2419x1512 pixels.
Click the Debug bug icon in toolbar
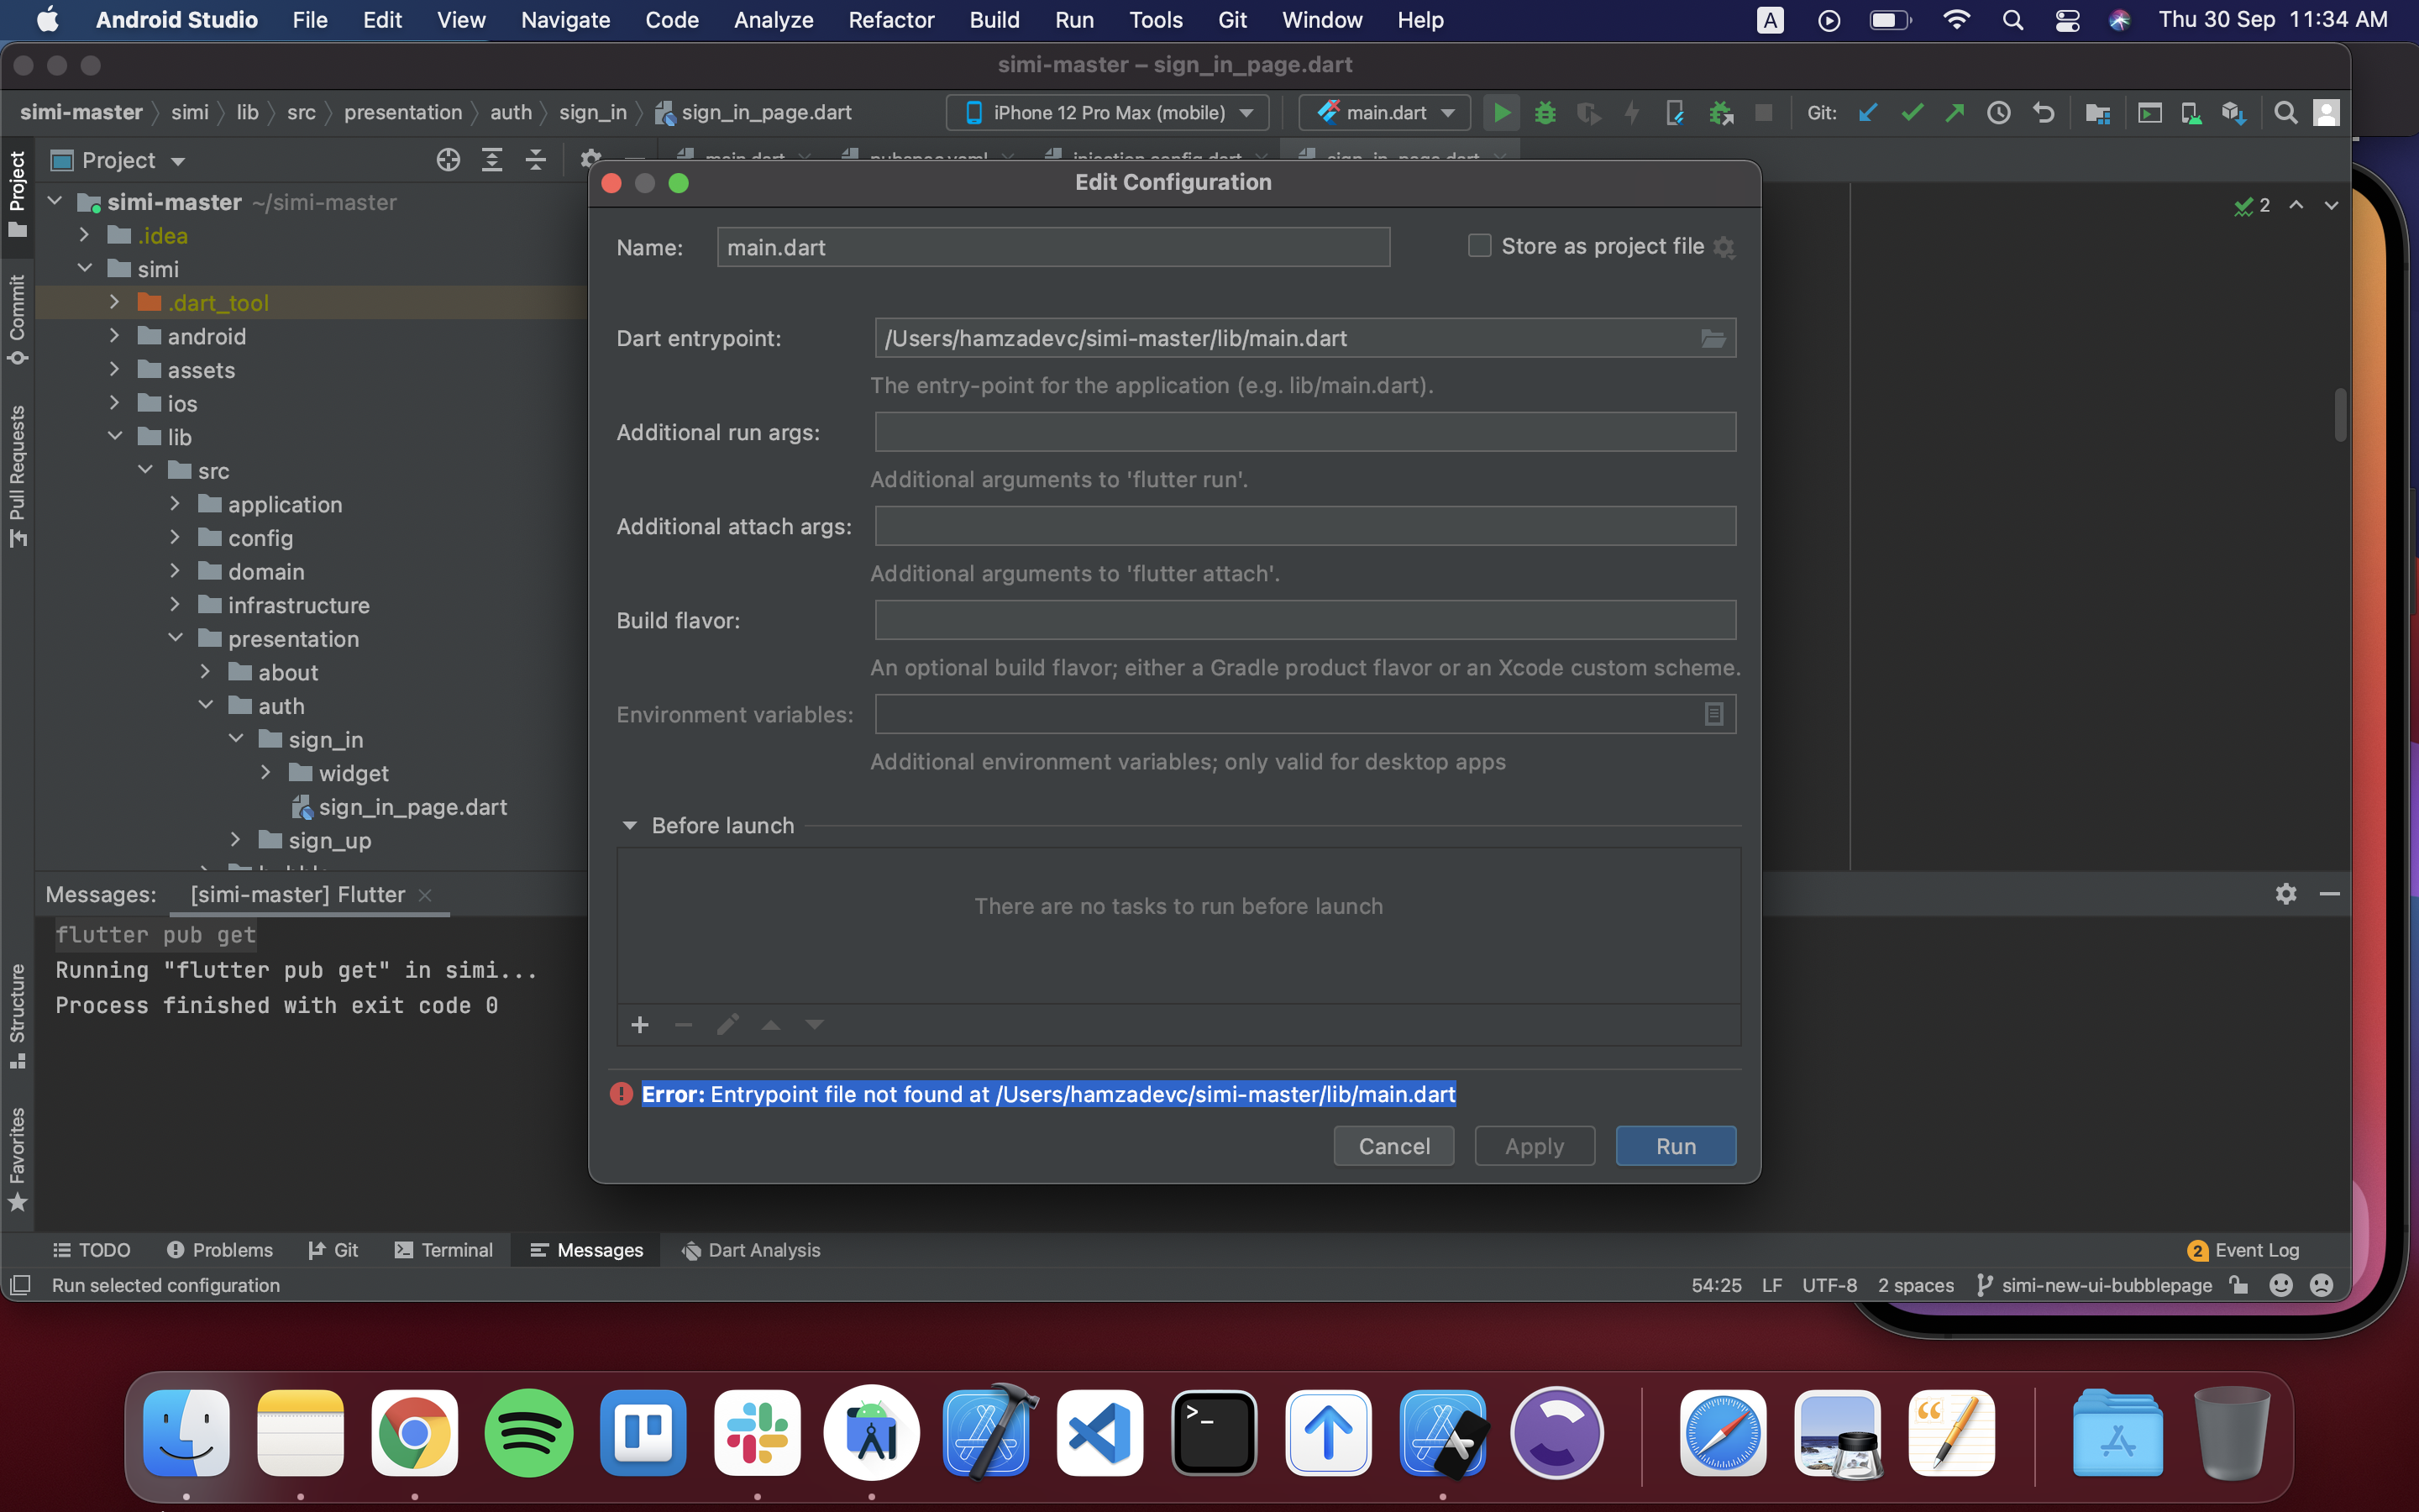1545,113
